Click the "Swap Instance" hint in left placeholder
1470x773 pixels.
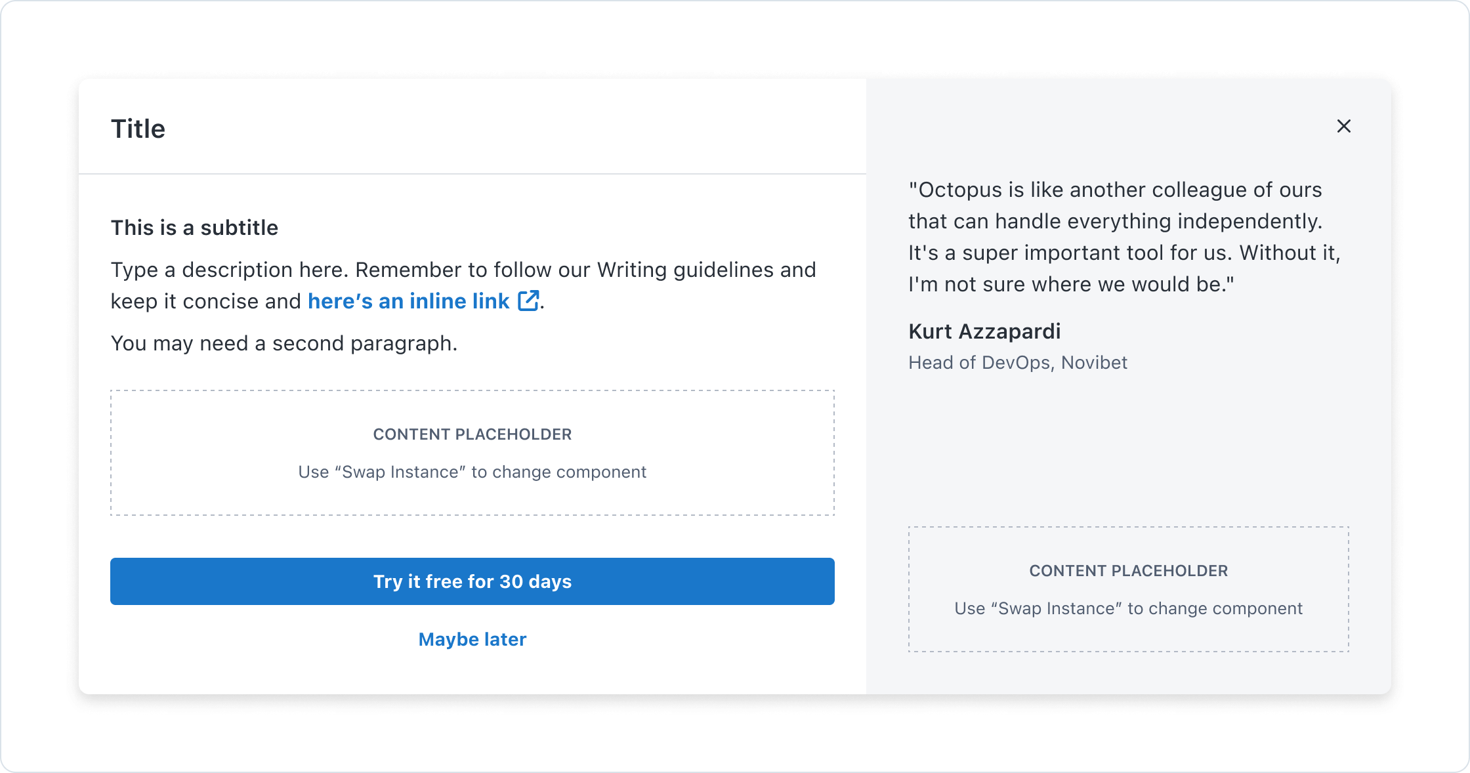pos(472,471)
